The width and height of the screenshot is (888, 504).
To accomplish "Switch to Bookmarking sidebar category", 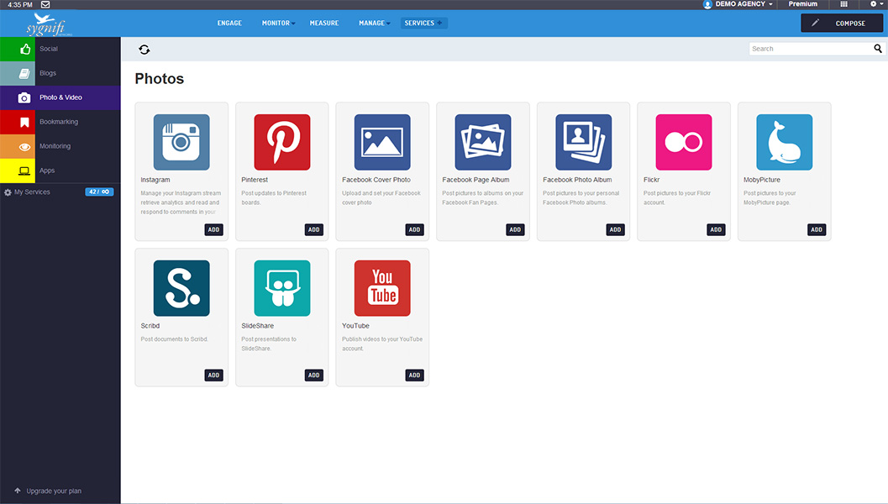I will [59, 122].
